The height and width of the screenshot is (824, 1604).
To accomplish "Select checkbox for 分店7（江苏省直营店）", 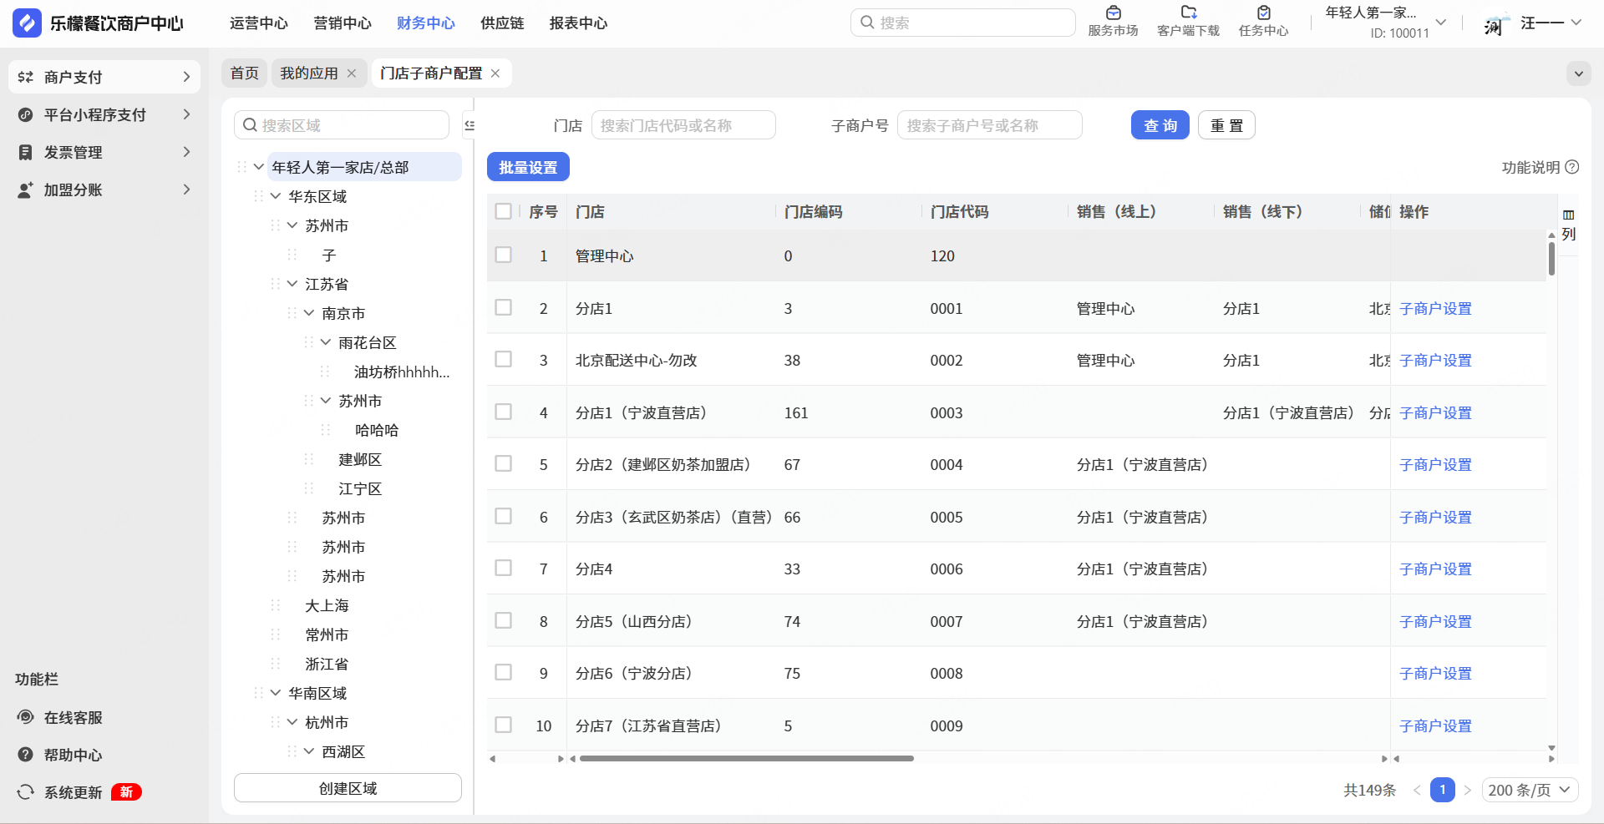I will (503, 725).
